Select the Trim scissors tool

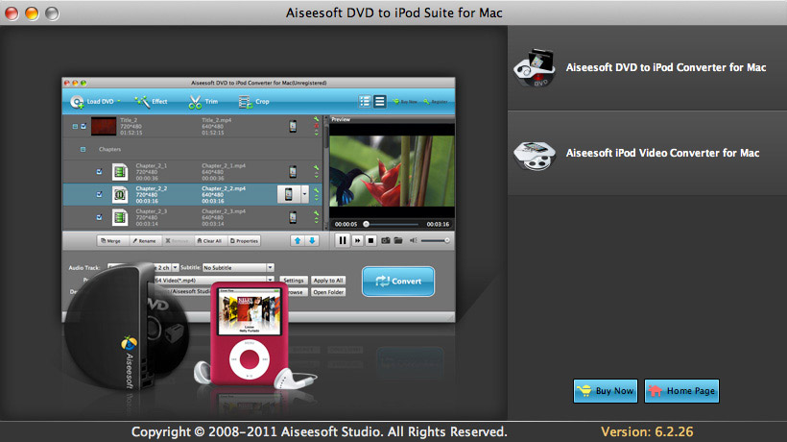click(x=196, y=101)
